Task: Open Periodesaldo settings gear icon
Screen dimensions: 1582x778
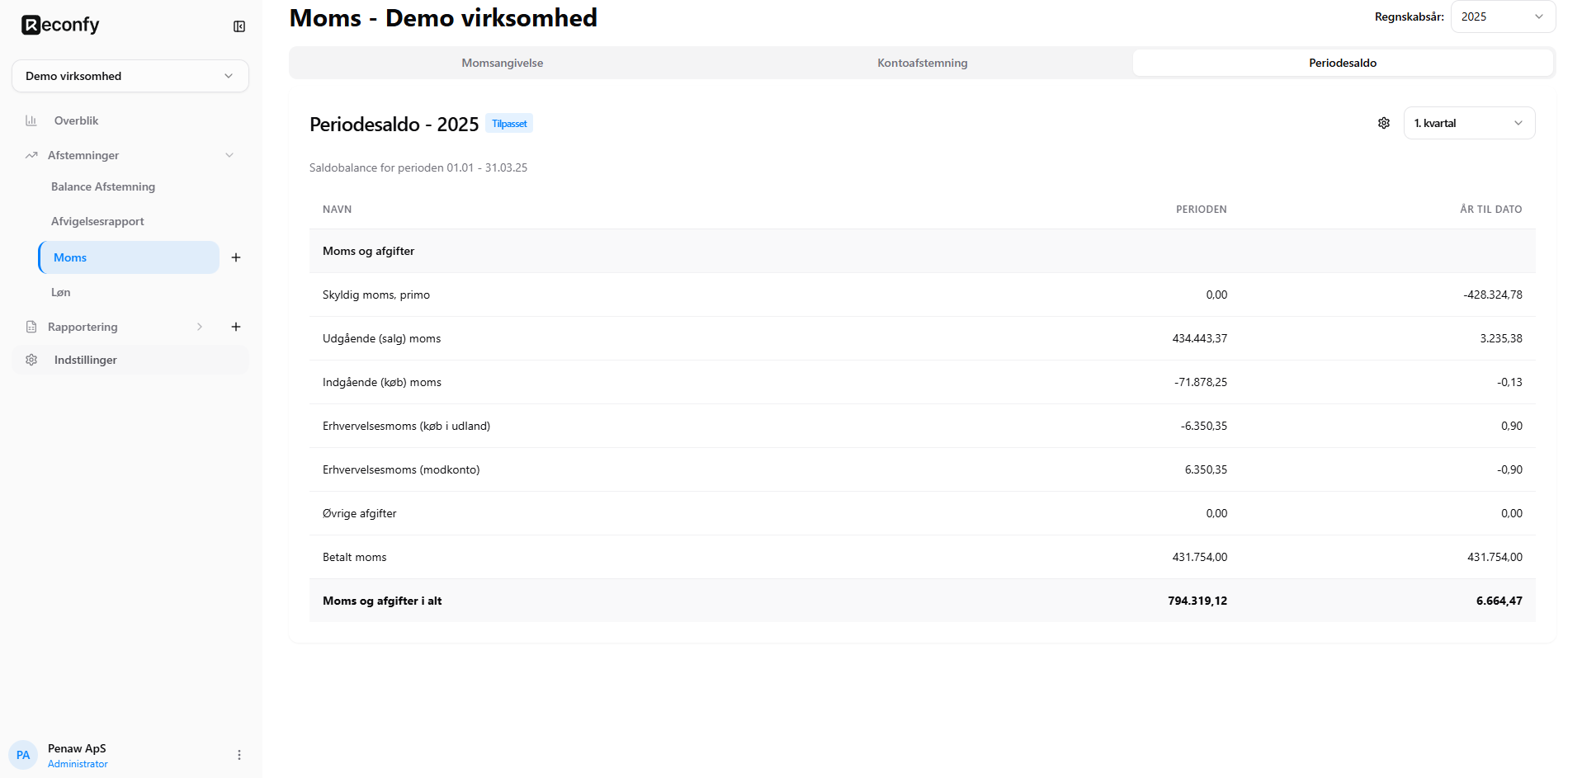Action: [x=1384, y=123]
